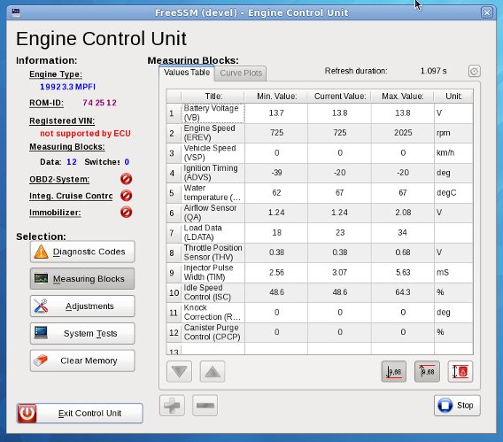Viewport: 503px width, 442px height.
Task: Select the Water temperature row title
Action: click(x=213, y=192)
